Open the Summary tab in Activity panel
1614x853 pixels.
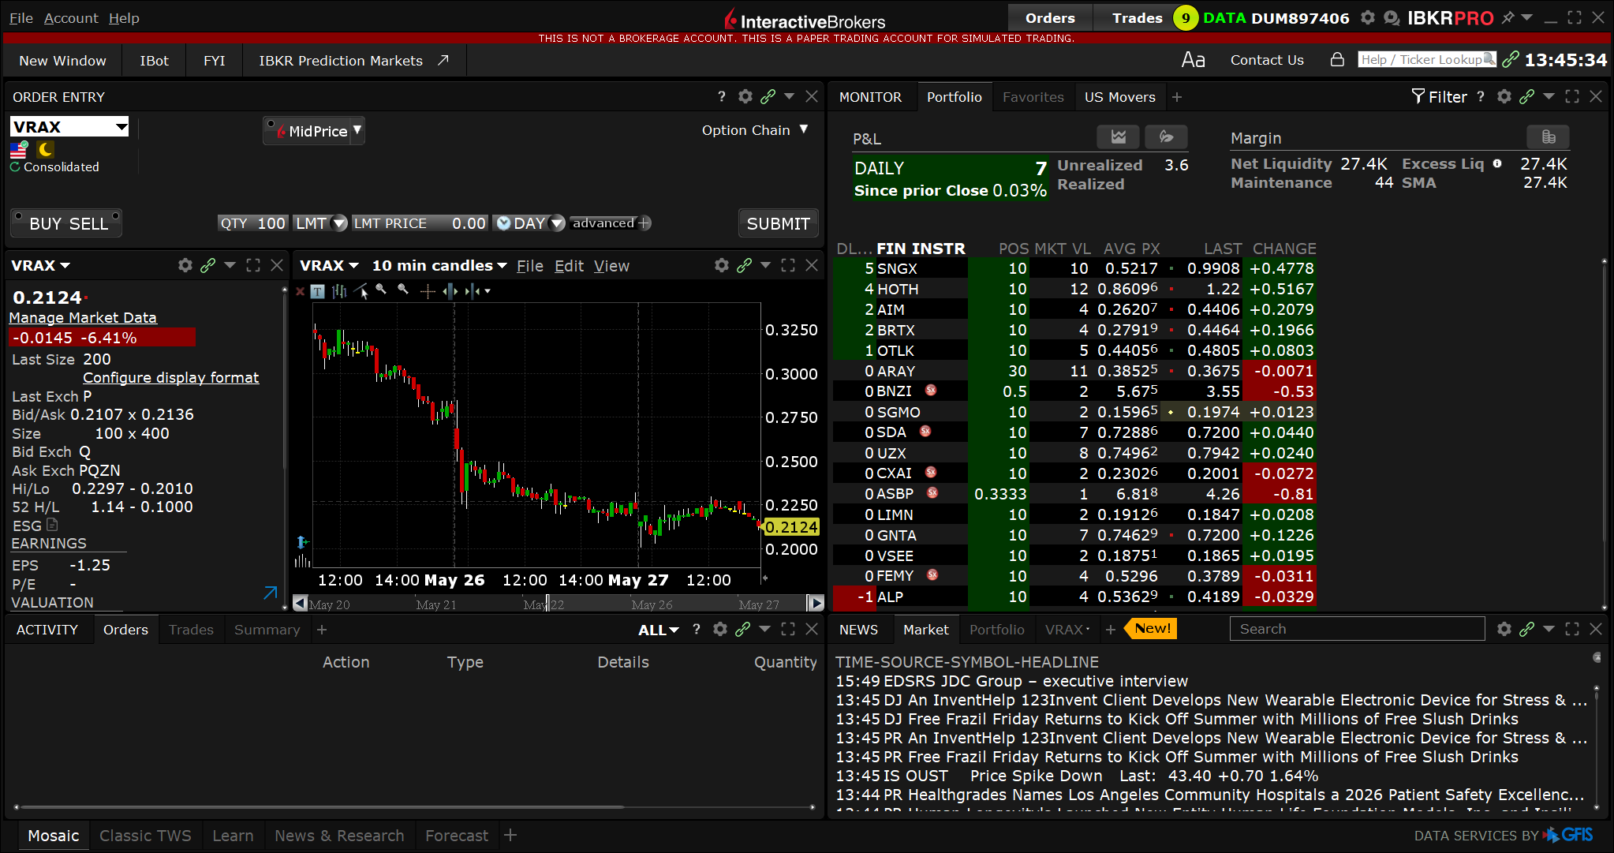click(x=267, y=630)
